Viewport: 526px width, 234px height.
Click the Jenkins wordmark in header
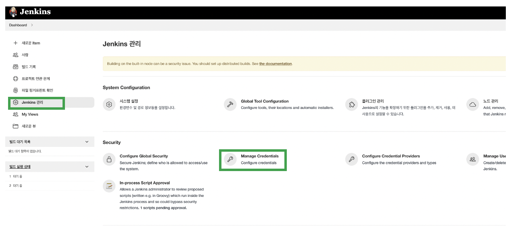pos(35,12)
